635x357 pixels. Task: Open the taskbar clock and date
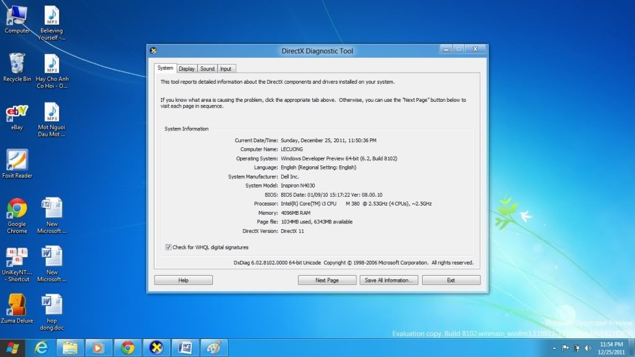pyautogui.click(x=611, y=348)
